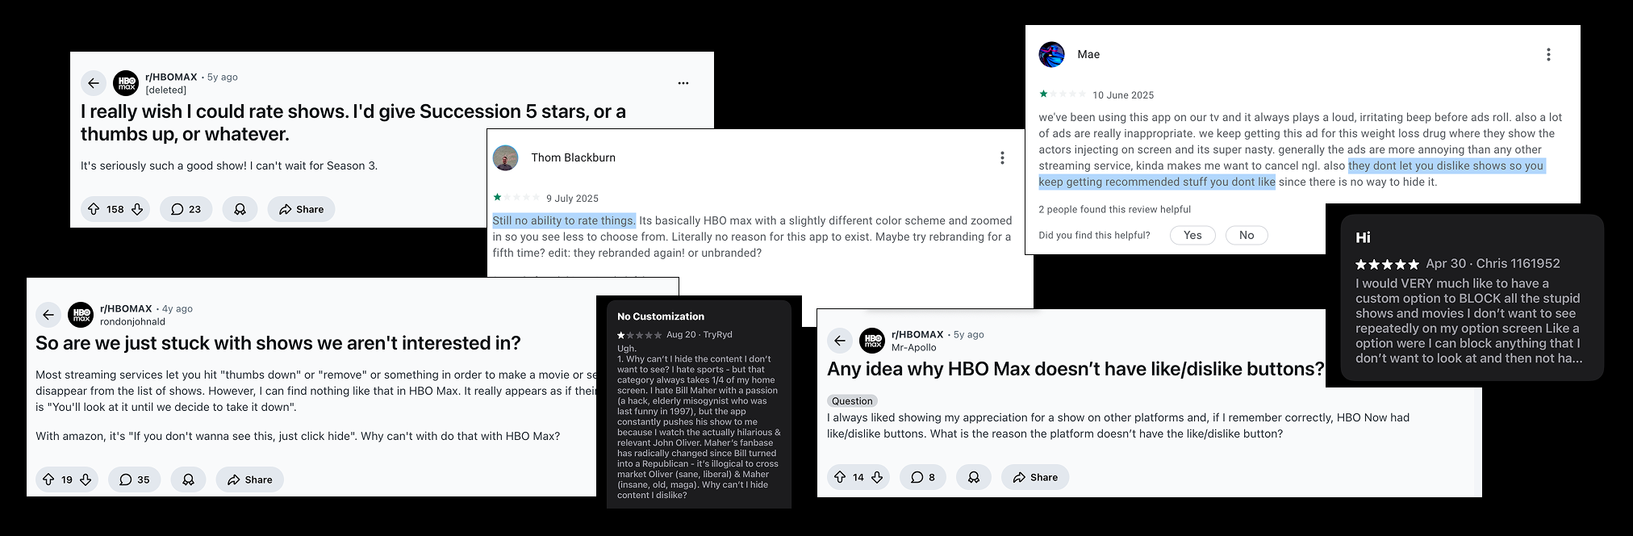Image resolution: width=1633 pixels, height=536 pixels.
Task: Click back arrow on Succession rating post
Action: tap(94, 83)
